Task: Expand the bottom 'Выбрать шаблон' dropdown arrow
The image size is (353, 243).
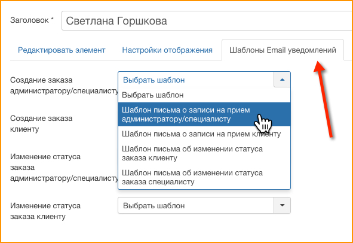Action: 282,205
